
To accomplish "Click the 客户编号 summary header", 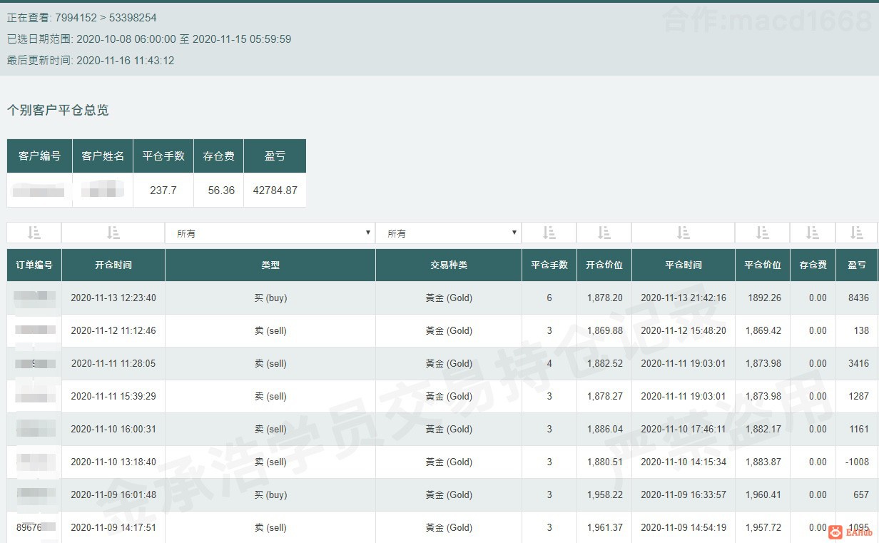I will coord(40,156).
